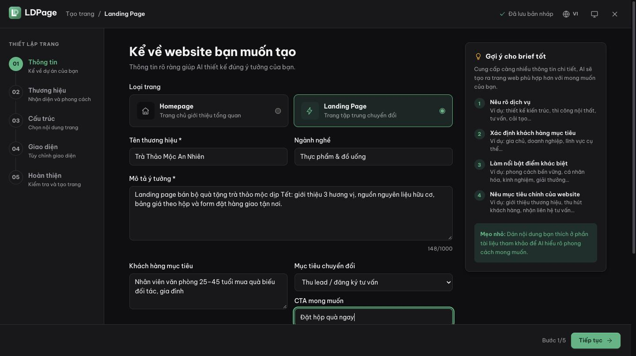Viewport: 636px width, 356px height.
Task: Click the "Xác định khách hàng mục tiêu" tip
Action: pos(533,133)
